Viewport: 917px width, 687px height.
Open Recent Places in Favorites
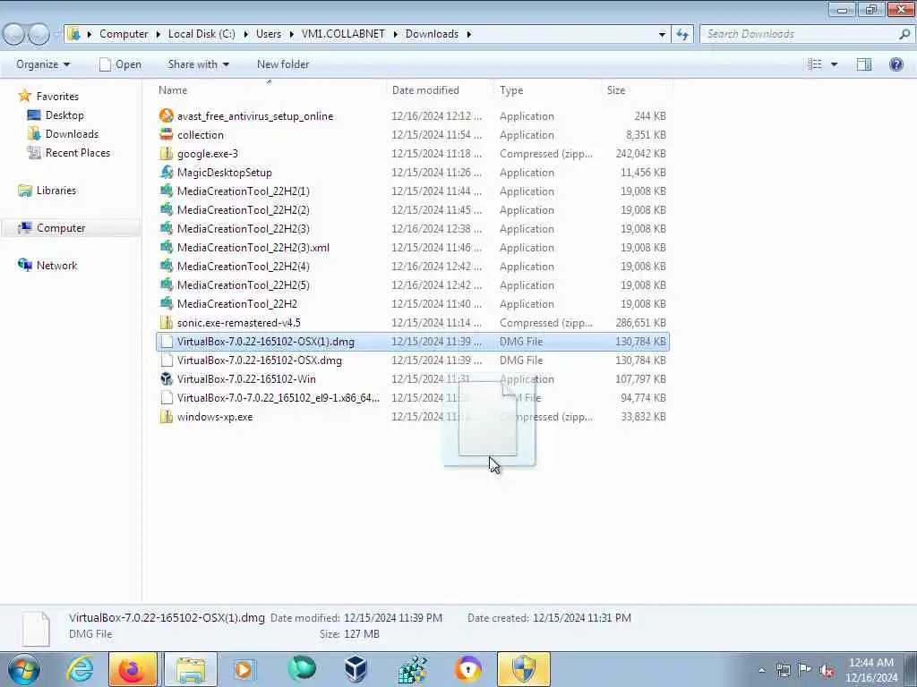click(78, 152)
